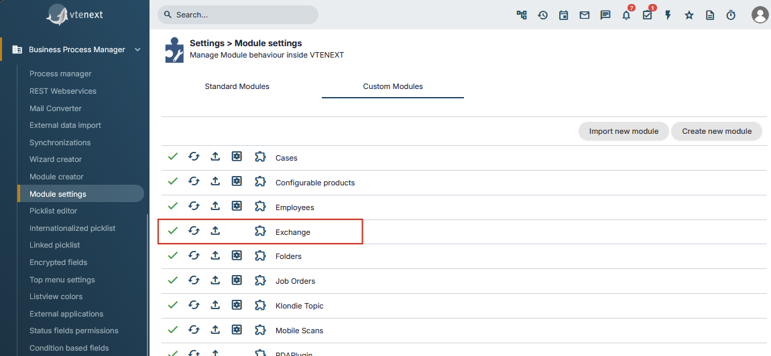
Task: Open Linked picklist in the sidebar
Action: point(54,245)
